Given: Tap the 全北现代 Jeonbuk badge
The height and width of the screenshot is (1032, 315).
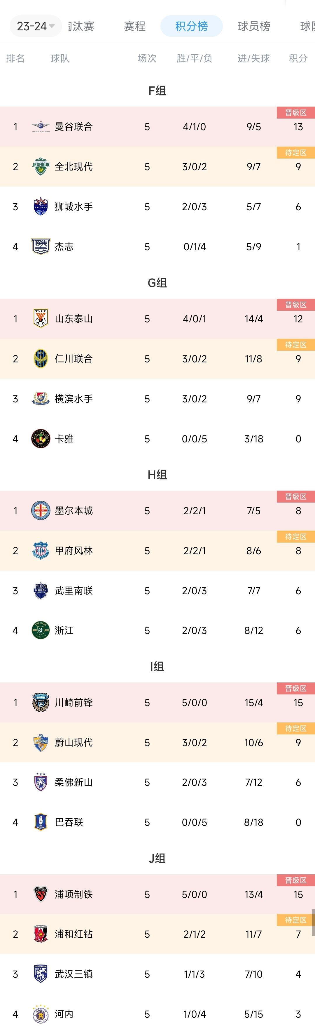Looking at the screenshot, I should click(x=41, y=167).
